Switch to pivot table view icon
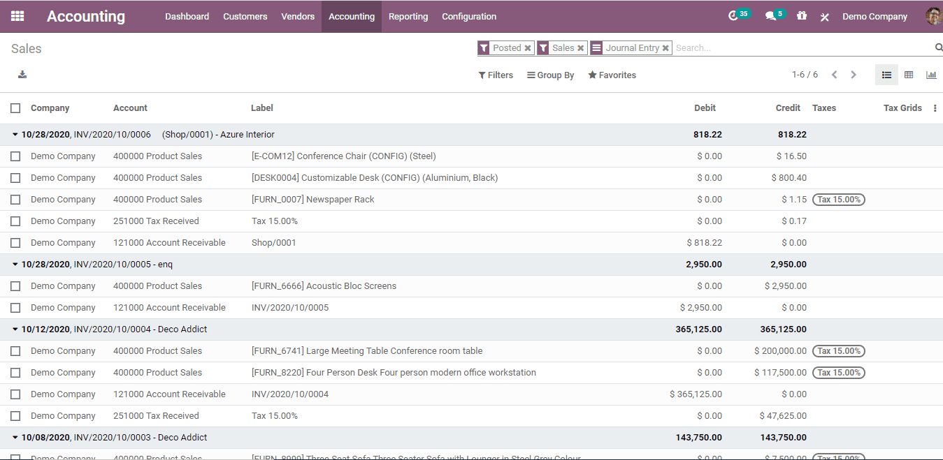 point(909,75)
